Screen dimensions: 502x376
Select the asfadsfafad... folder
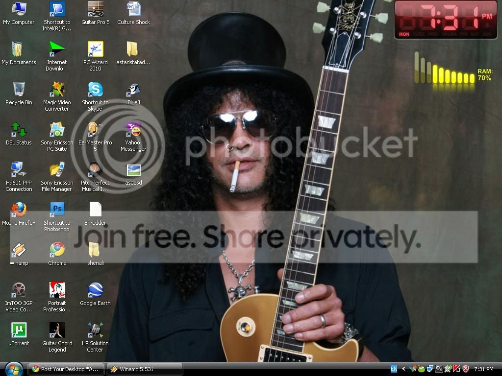(x=133, y=53)
